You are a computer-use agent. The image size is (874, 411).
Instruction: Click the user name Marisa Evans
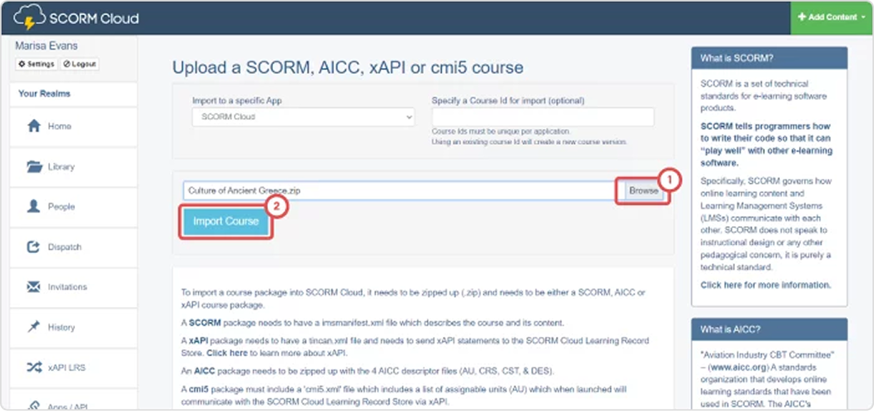[47, 47]
